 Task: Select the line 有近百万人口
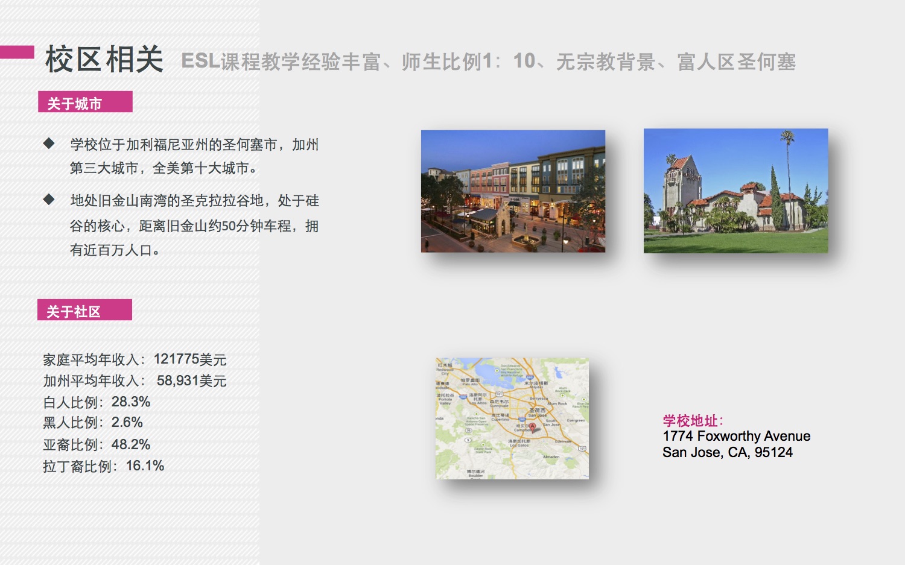[x=115, y=250]
